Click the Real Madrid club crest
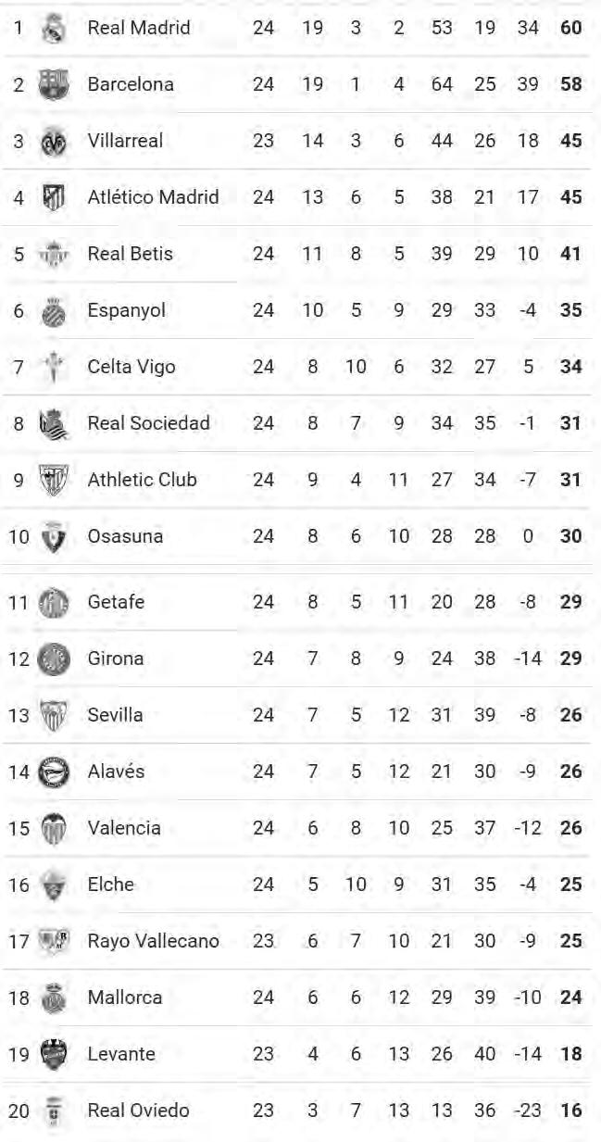601x1142 pixels. [53, 28]
